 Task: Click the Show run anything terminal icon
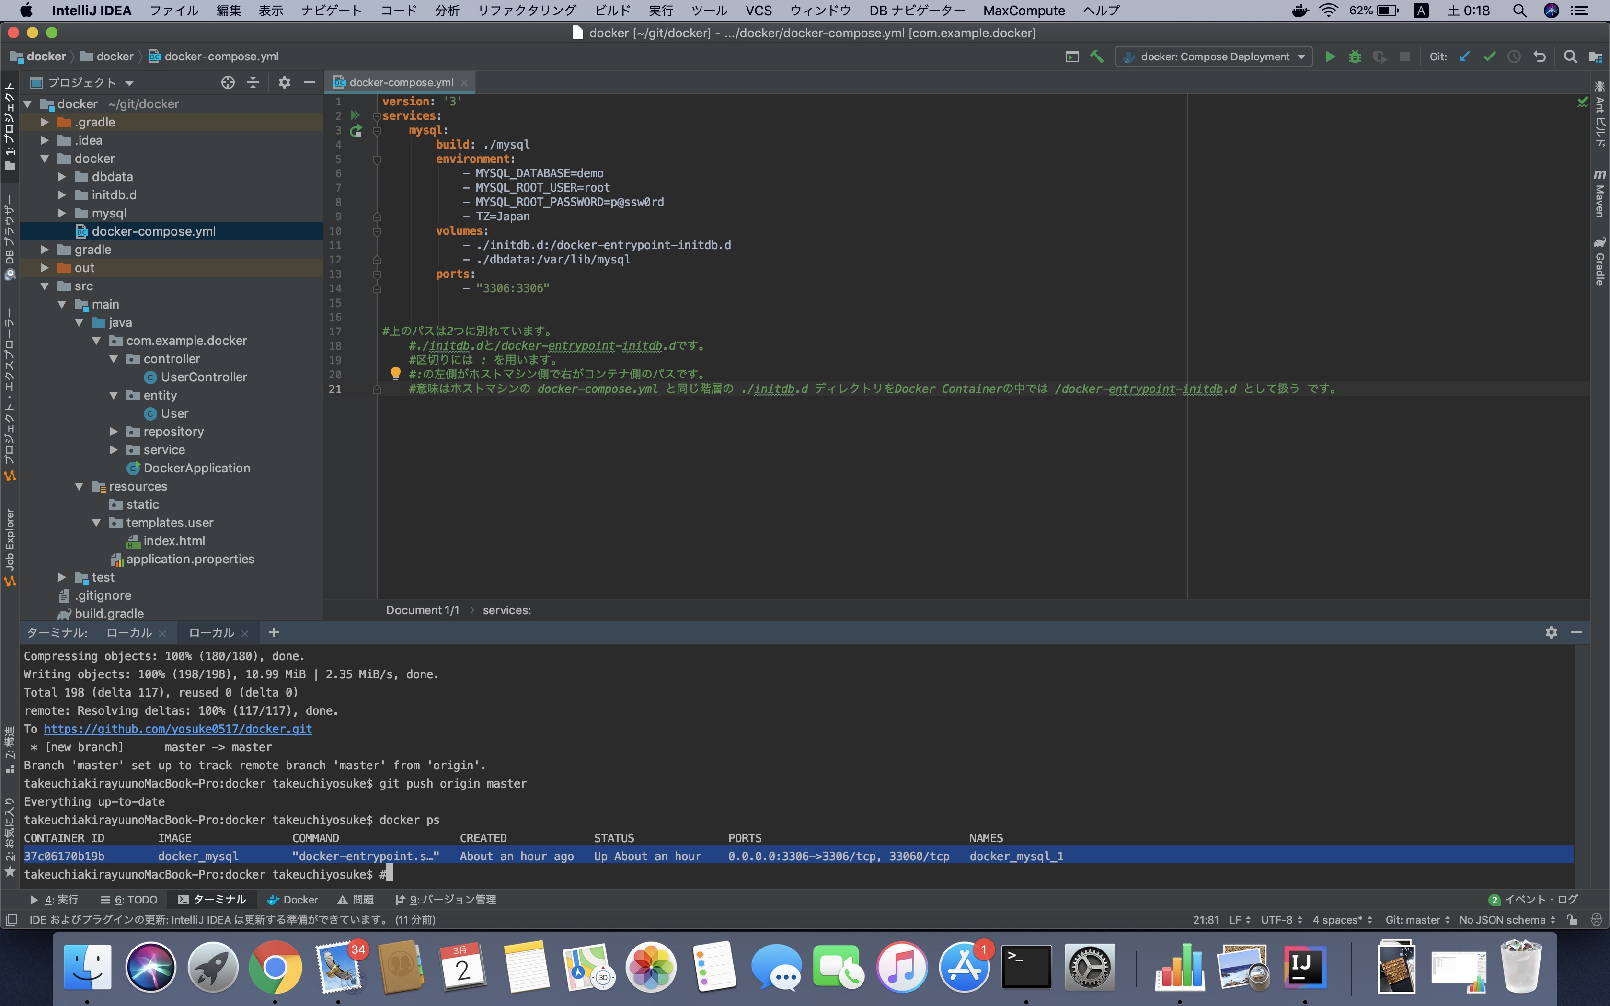(x=1072, y=57)
